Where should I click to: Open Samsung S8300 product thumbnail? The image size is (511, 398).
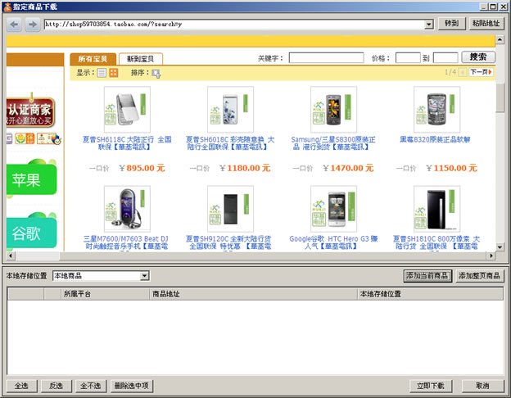pyautogui.click(x=334, y=109)
